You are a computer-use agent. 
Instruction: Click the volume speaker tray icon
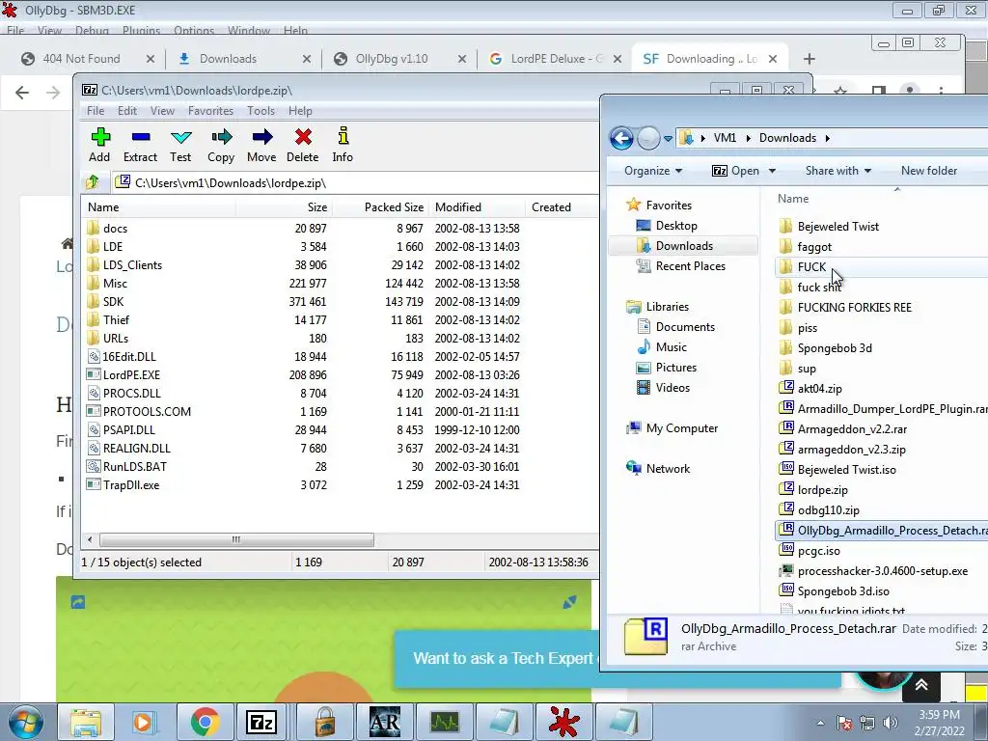(890, 723)
